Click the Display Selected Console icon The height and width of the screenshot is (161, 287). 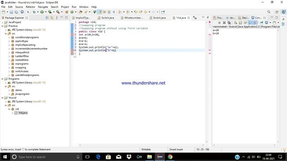[266, 23]
